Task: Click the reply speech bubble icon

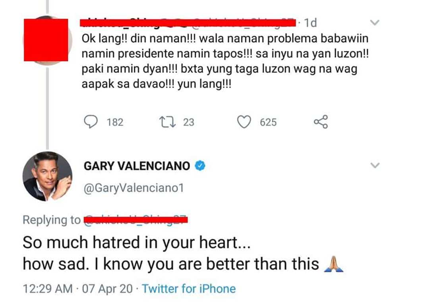Action: coord(91,122)
